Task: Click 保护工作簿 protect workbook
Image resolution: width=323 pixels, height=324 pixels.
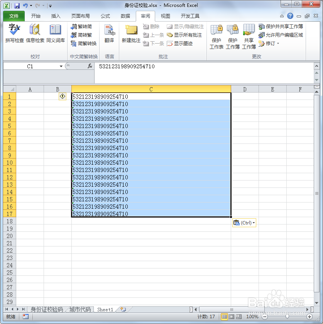Action: (x=232, y=36)
